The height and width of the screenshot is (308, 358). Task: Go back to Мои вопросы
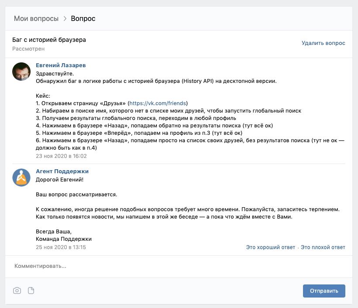point(36,18)
